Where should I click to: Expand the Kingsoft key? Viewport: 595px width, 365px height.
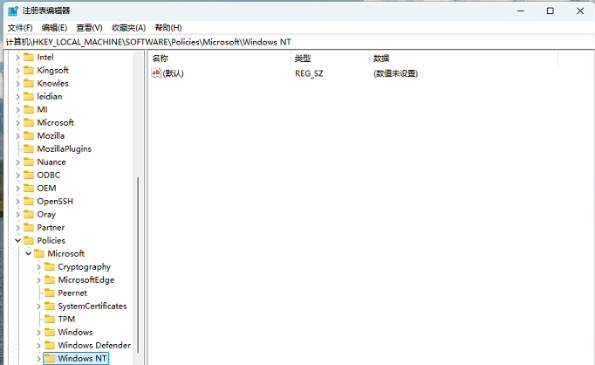pos(17,71)
